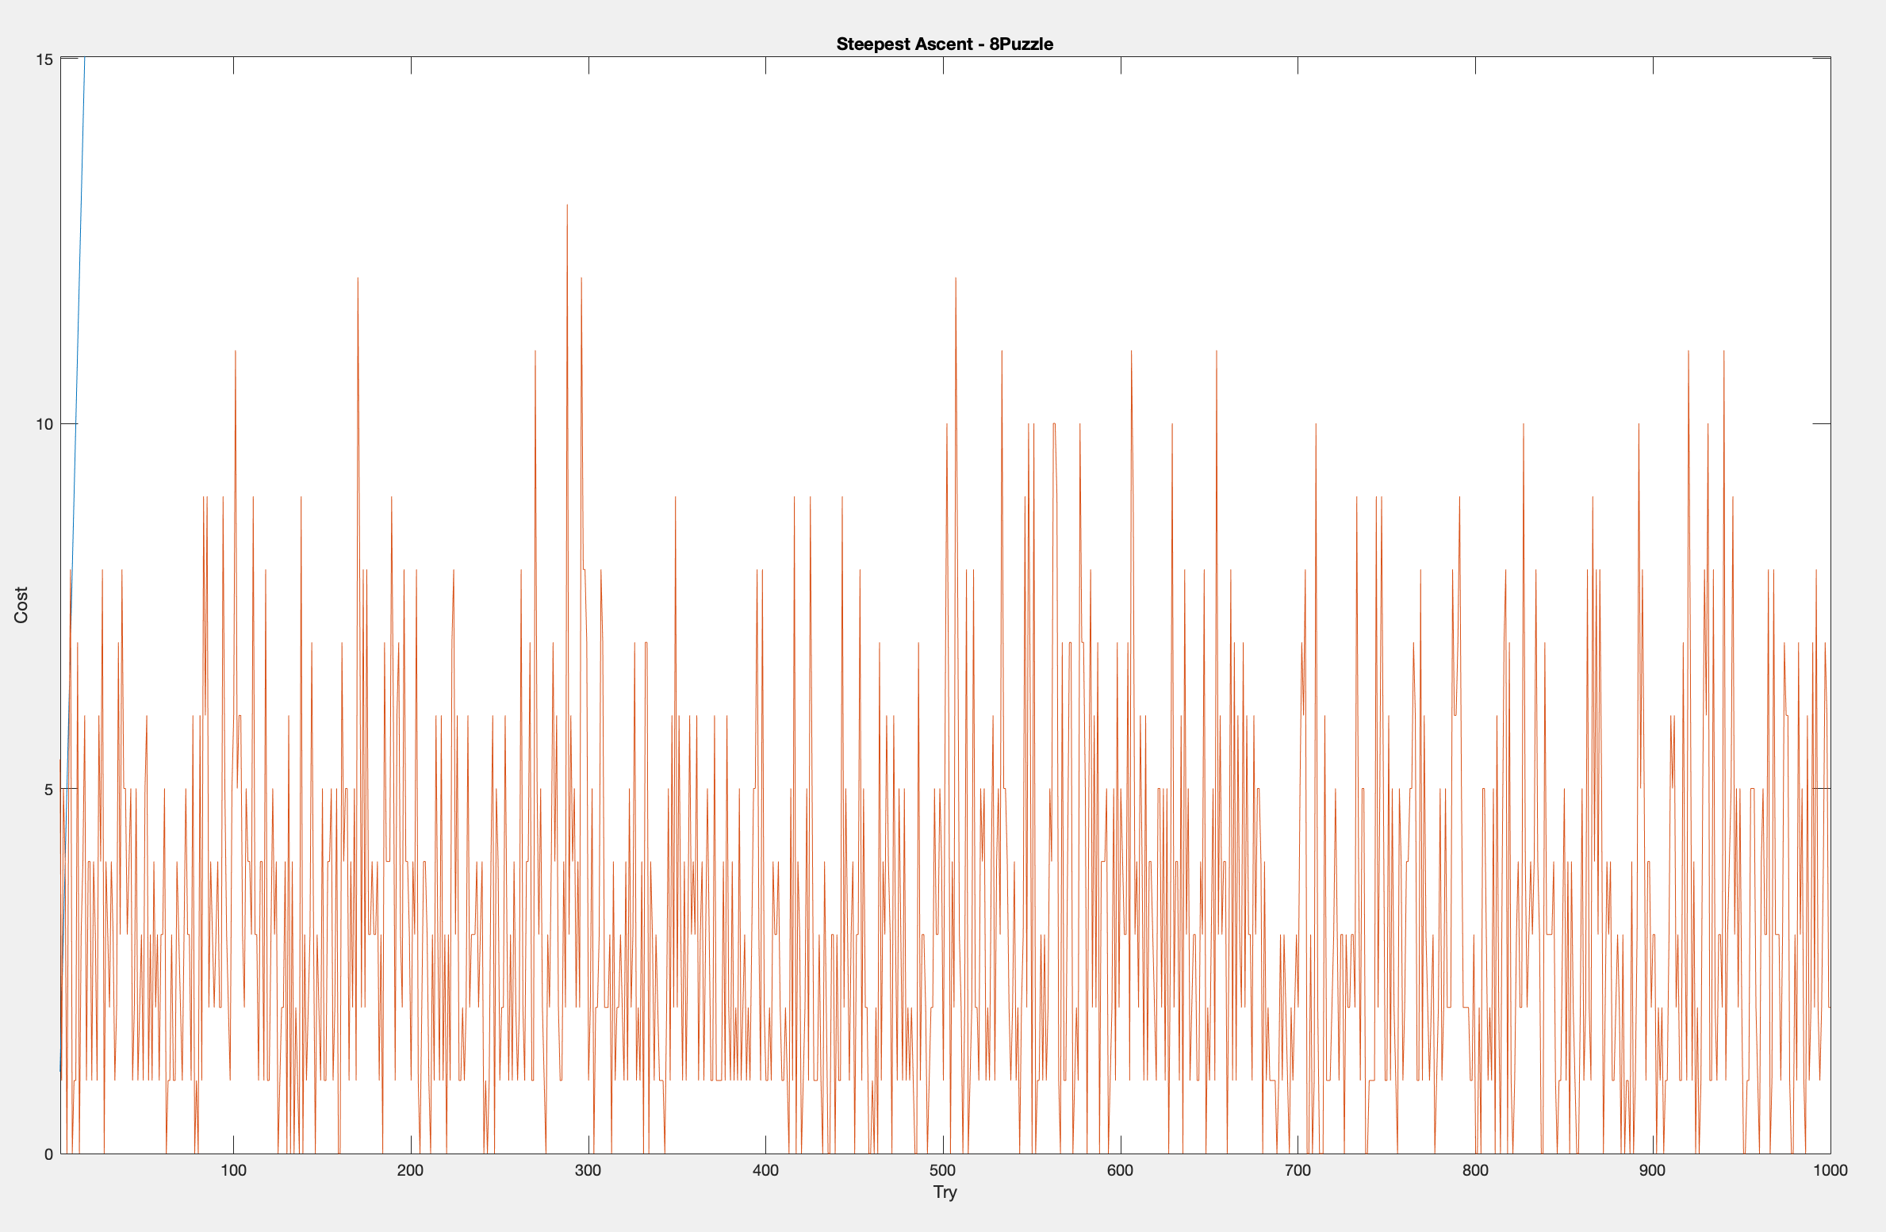
Task: Click the x-axis tick label 400
Action: tap(765, 1170)
